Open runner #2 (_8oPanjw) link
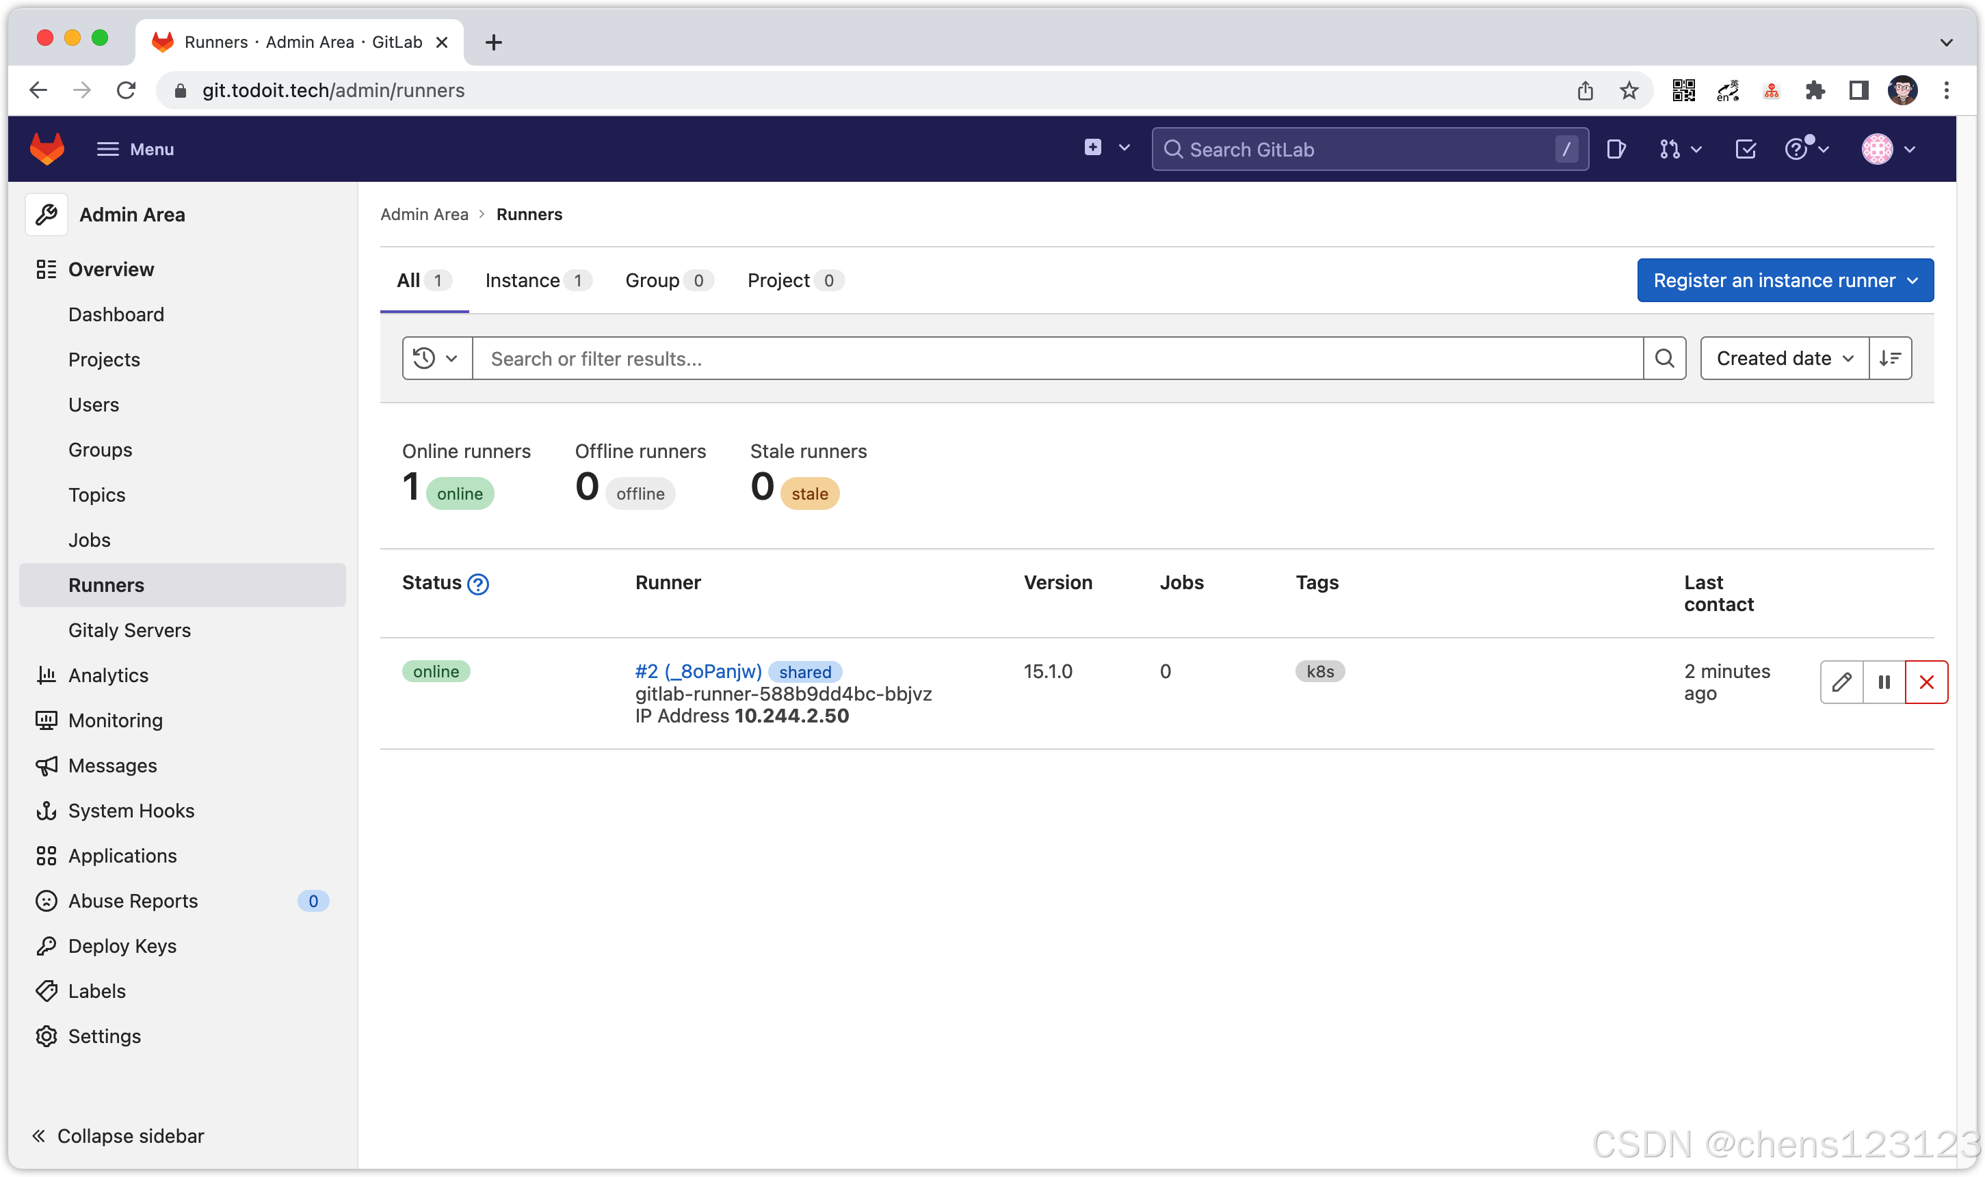This screenshot has height=1177, width=1985. pos(698,671)
